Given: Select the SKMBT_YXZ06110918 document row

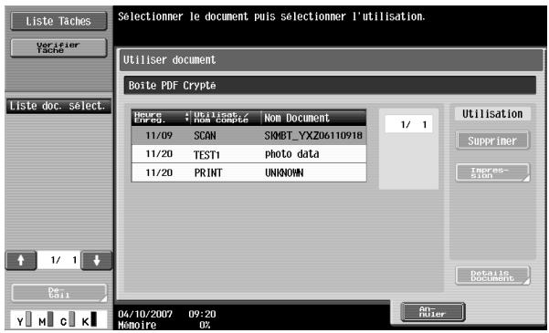Looking at the screenshot, I should [249, 135].
